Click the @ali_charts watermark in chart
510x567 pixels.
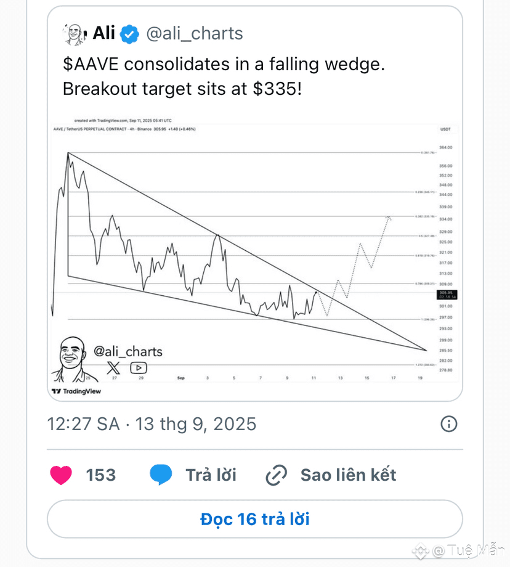coord(128,351)
